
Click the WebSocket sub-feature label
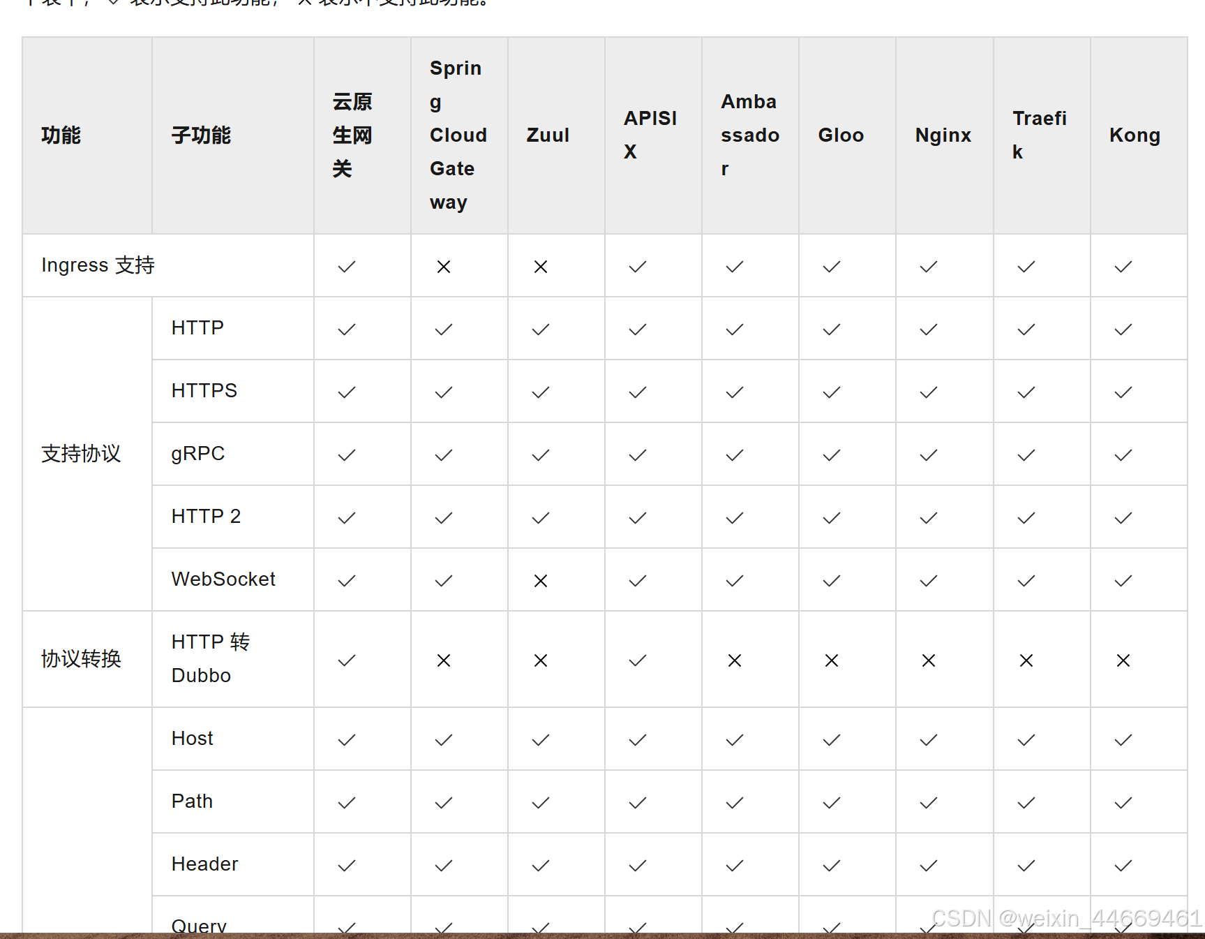pos(224,579)
